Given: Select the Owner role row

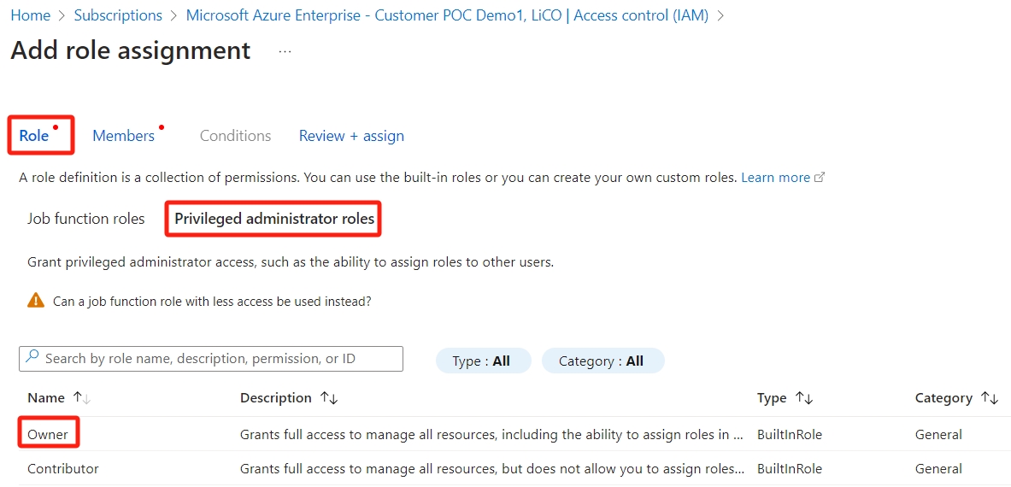Looking at the screenshot, I should point(48,434).
